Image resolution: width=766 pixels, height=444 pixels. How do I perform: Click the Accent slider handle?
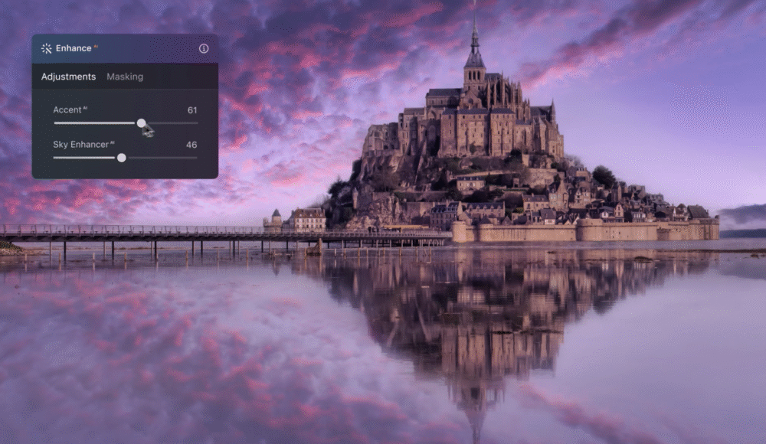(x=141, y=122)
